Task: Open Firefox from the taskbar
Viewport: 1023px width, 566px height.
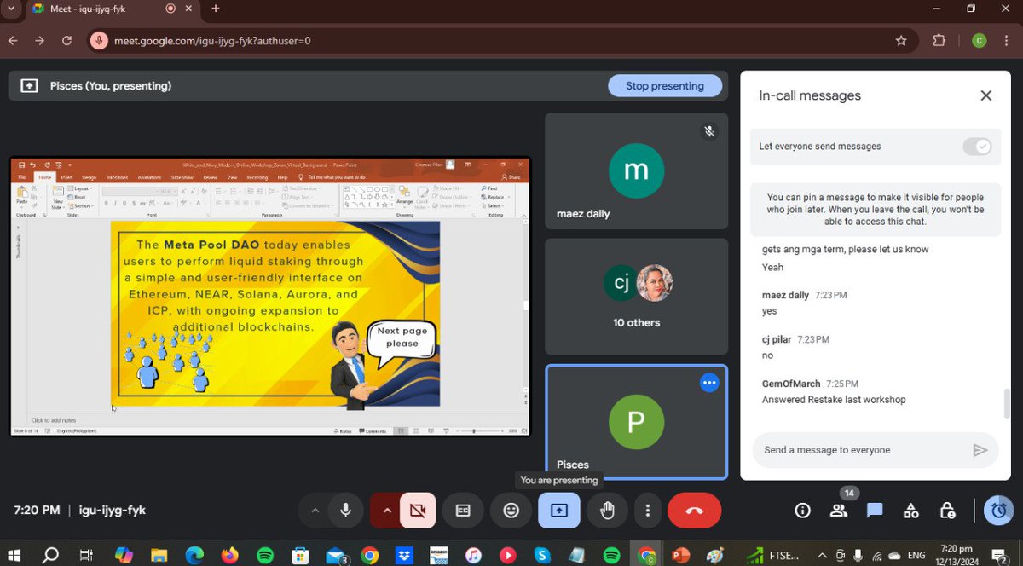Action: coord(229,556)
